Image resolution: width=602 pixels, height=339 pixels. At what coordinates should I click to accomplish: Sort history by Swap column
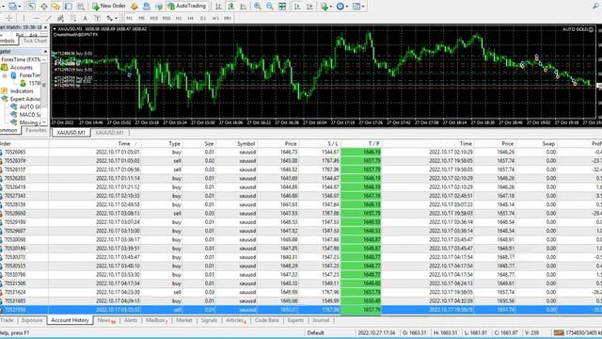click(548, 144)
